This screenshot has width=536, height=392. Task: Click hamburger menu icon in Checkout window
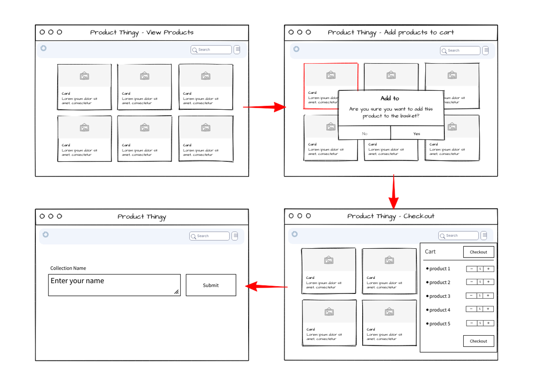point(484,236)
